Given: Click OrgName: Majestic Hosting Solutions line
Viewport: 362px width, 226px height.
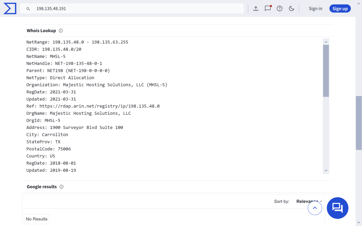Looking at the screenshot, I should click(x=78, y=113).
